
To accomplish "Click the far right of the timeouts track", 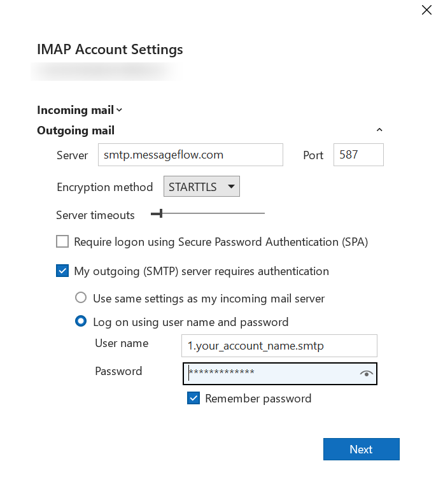I will coord(262,214).
